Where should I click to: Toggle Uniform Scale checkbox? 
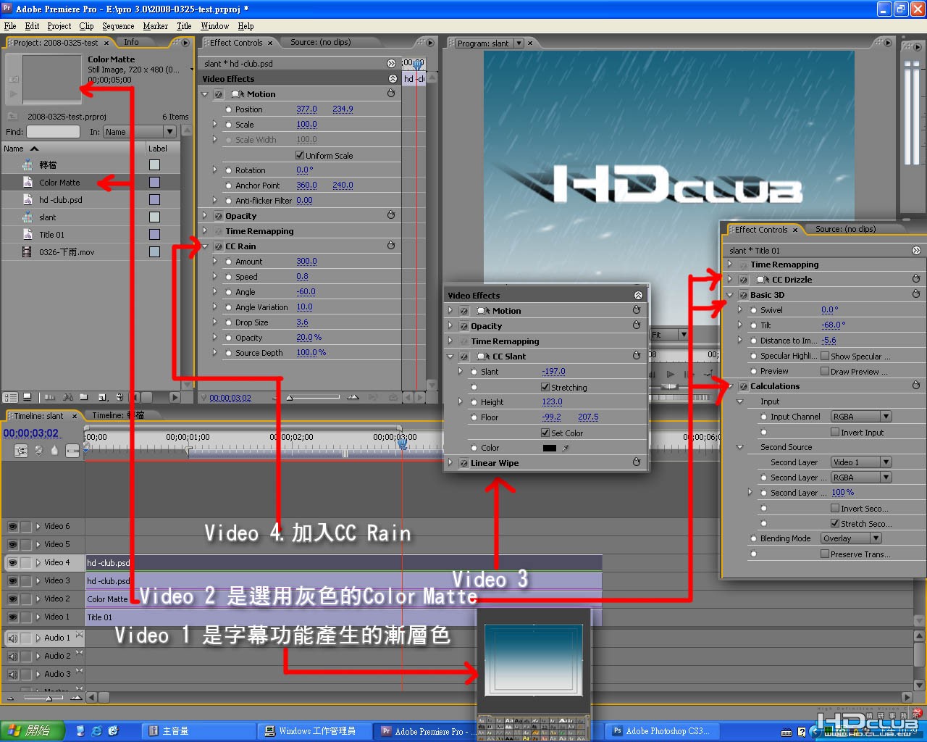click(x=300, y=155)
